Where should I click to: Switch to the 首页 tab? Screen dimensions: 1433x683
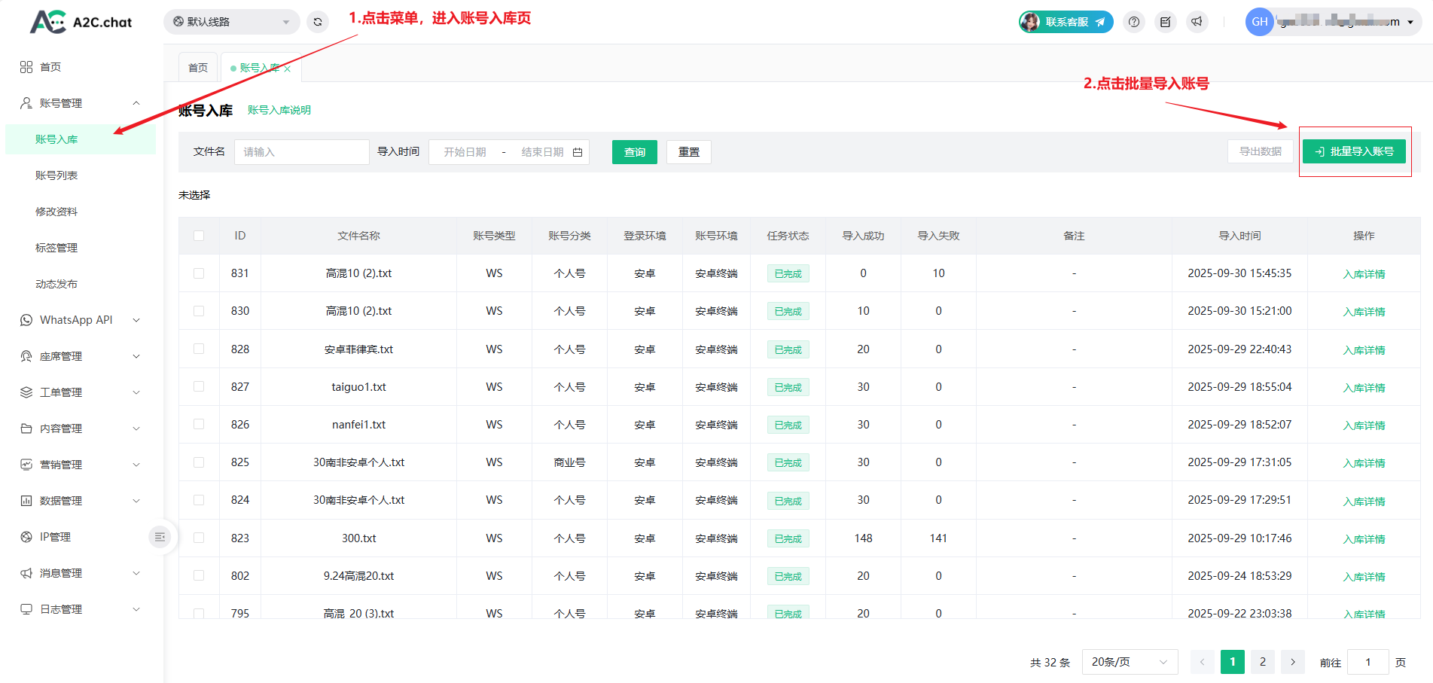(x=198, y=68)
